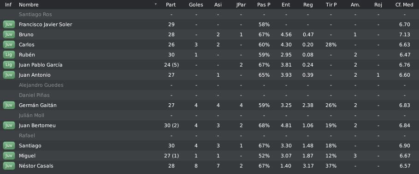419x174 pixels.
Task: Click the Juv badge beside Santiago
Action: [x=9, y=146]
